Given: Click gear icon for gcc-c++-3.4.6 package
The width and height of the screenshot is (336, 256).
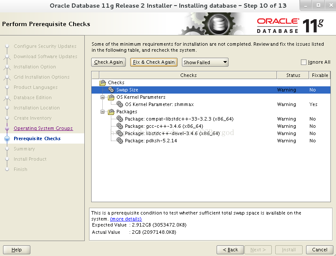Looking at the screenshot, I should tap(119, 126).
